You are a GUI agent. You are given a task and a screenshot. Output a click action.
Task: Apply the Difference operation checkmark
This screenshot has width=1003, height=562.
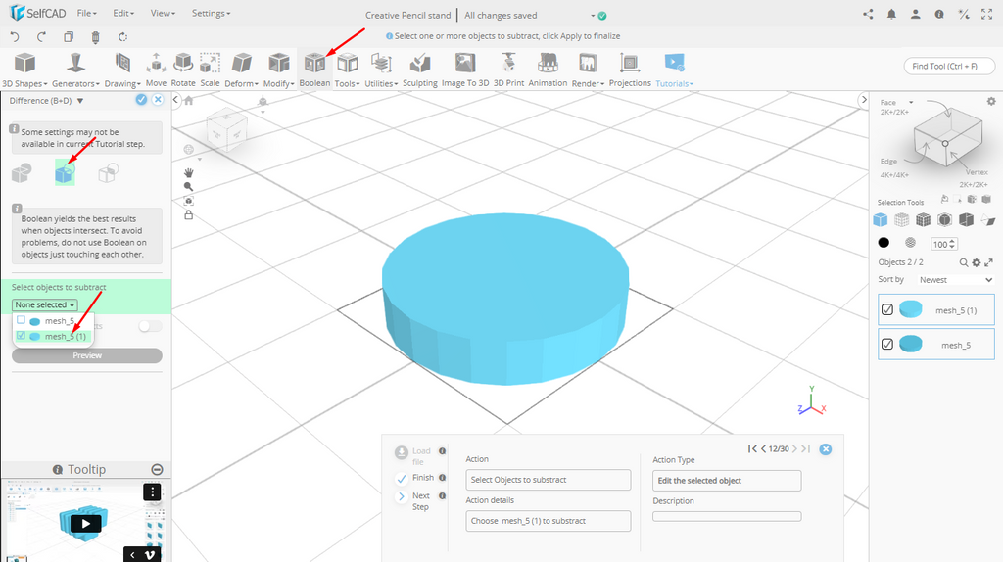click(x=141, y=100)
